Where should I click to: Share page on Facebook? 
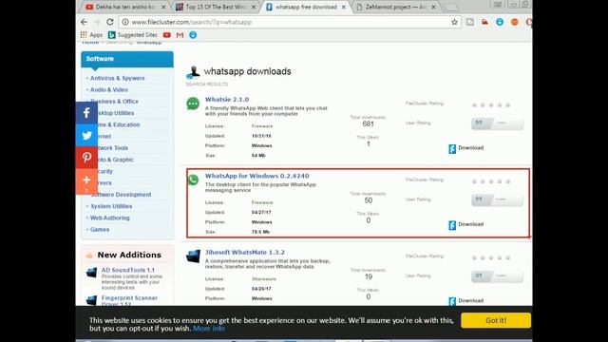(x=86, y=113)
